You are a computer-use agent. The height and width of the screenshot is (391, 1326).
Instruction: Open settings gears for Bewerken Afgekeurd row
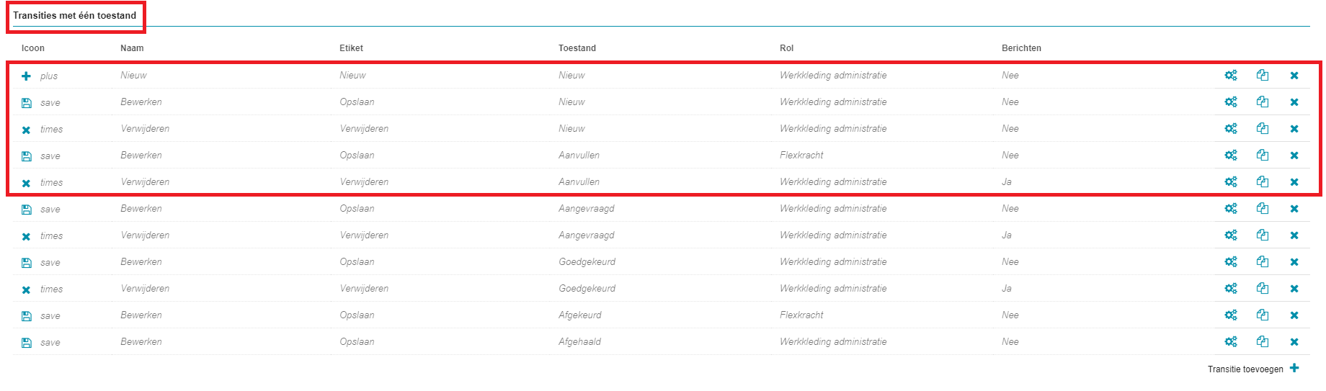coord(1231,315)
